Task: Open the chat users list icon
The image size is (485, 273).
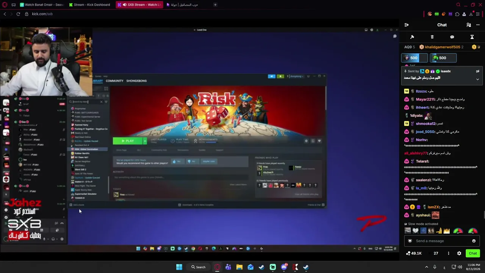Action: 469,25
